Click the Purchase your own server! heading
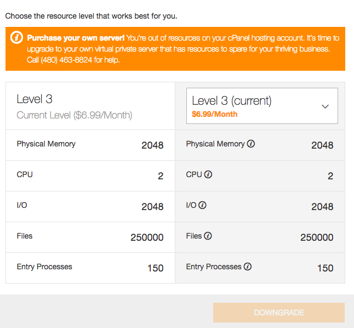Viewport: 354px width, 328px height. coord(76,38)
